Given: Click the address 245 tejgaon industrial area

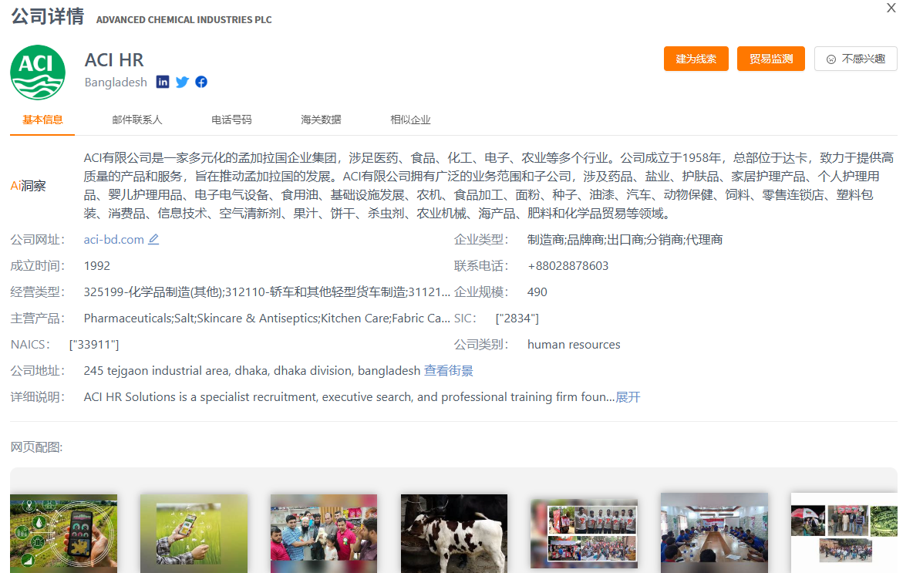Looking at the screenshot, I should (251, 371).
